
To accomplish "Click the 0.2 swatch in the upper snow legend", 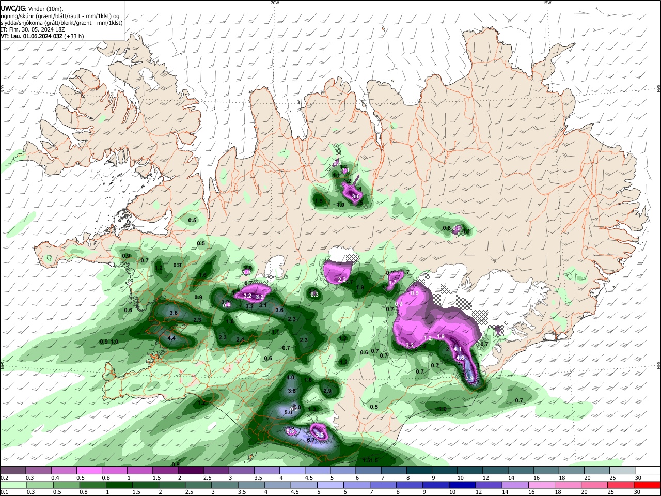I will point(13,471).
